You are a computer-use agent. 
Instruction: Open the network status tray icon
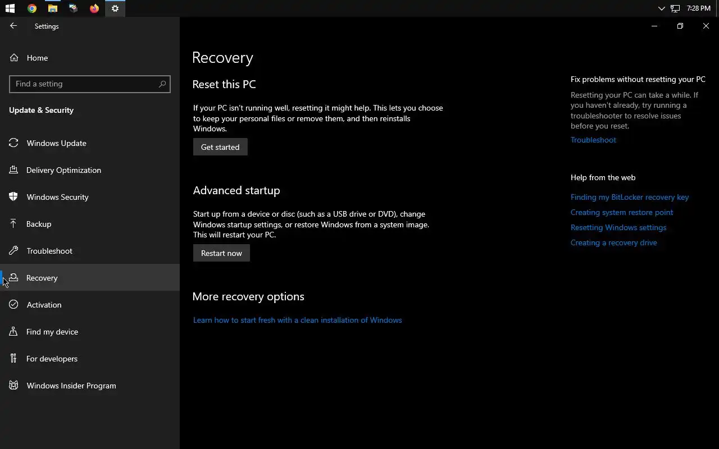tap(675, 8)
